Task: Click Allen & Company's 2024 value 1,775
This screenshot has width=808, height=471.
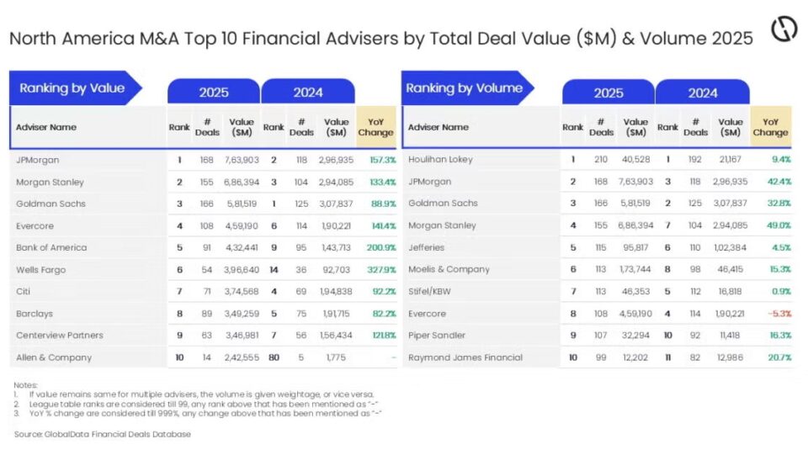Action: [336, 357]
